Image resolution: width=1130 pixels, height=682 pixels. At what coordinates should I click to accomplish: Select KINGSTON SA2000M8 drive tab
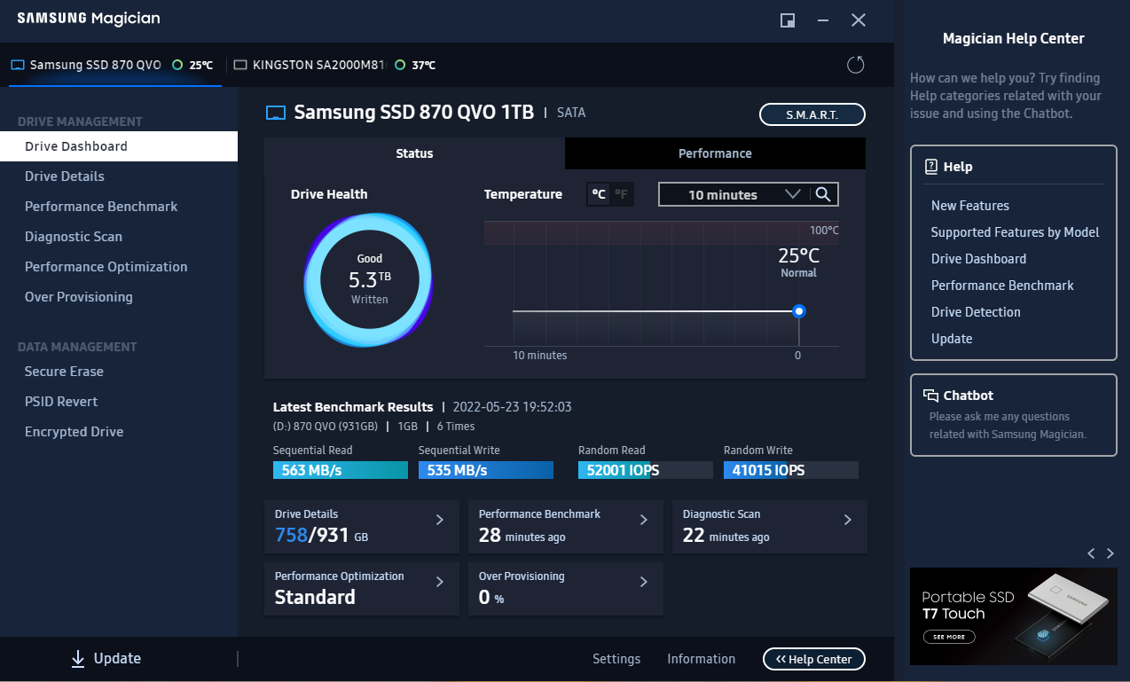click(334, 65)
